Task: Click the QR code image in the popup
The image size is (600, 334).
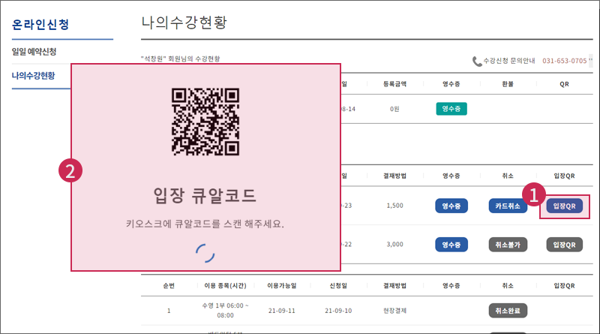Action: [x=205, y=122]
